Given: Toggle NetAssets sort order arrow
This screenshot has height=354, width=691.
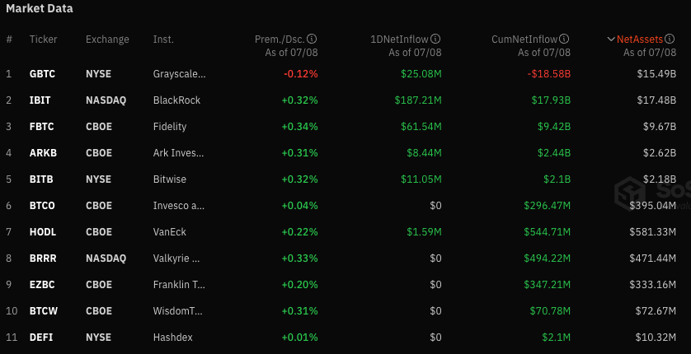Looking at the screenshot, I should [611, 39].
